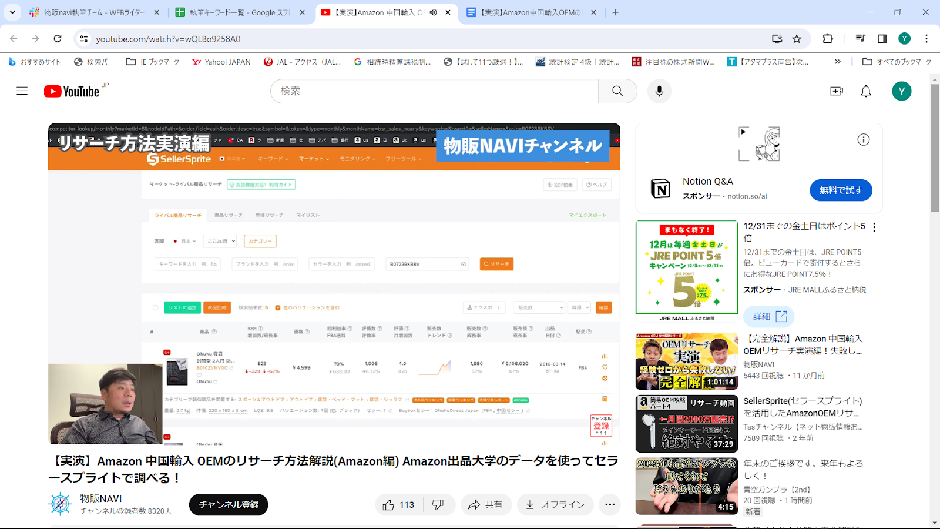Expand the tab search dropdown arrow
The height and width of the screenshot is (529, 940).
[x=12, y=12]
